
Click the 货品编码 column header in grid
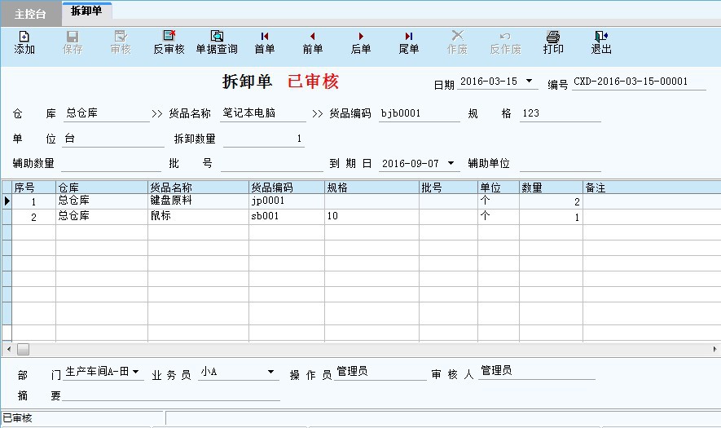(x=287, y=188)
